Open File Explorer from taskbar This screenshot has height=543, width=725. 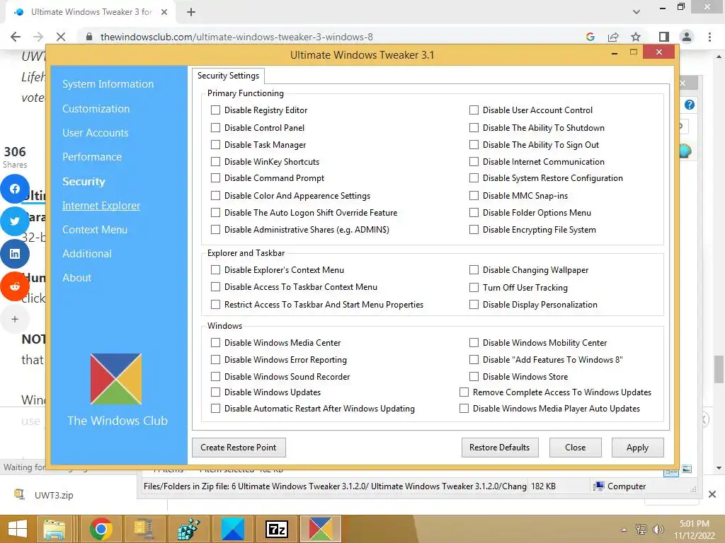point(54,529)
